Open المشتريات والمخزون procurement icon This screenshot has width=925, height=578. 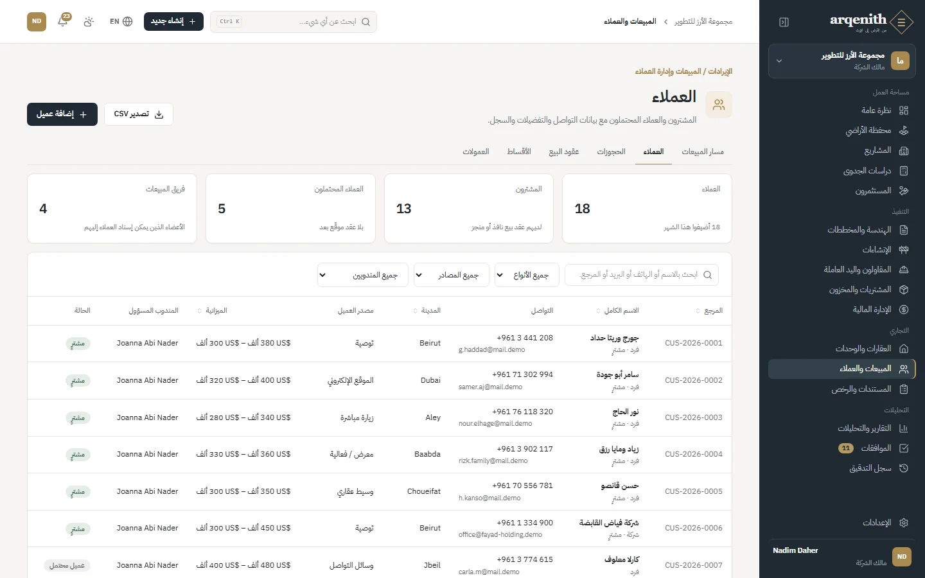click(904, 290)
